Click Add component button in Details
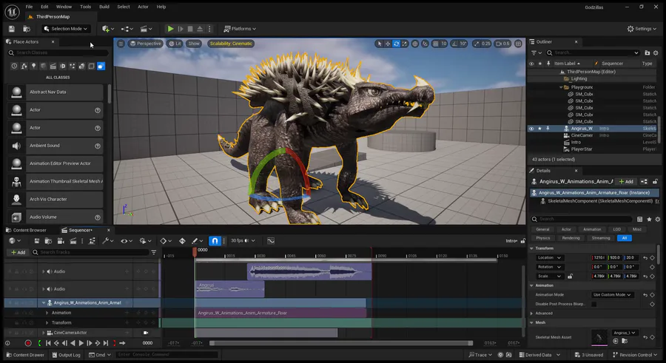The image size is (666, 363). pyautogui.click(x=626, y=182)
